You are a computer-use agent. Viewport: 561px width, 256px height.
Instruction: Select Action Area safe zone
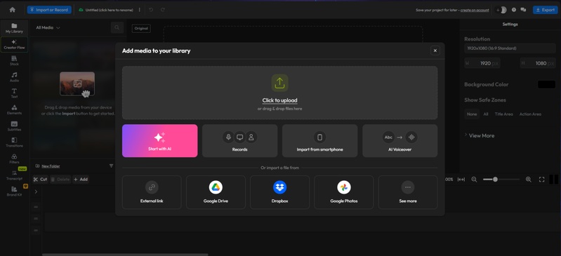tap(530, 114)
